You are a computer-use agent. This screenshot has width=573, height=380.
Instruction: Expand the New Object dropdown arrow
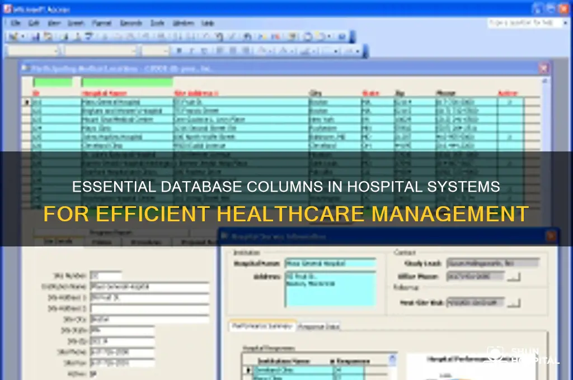(x=329, y=36)
